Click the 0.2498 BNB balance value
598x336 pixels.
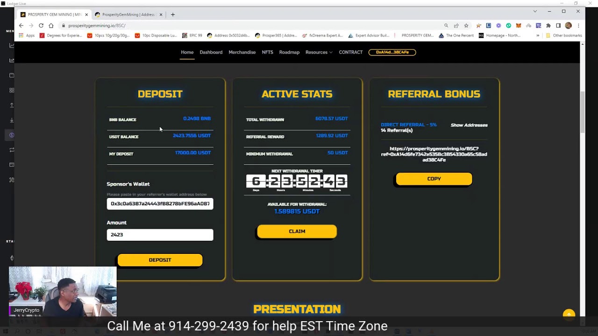click(x=197, y=119)
